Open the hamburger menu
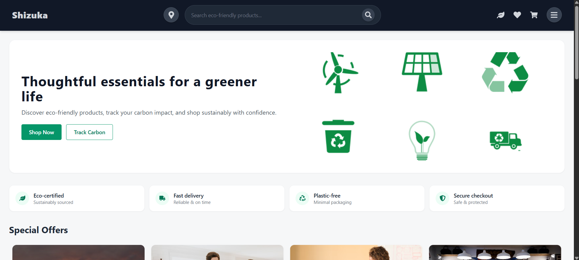This screenshot has width=579, height=260. coord(554,15)
